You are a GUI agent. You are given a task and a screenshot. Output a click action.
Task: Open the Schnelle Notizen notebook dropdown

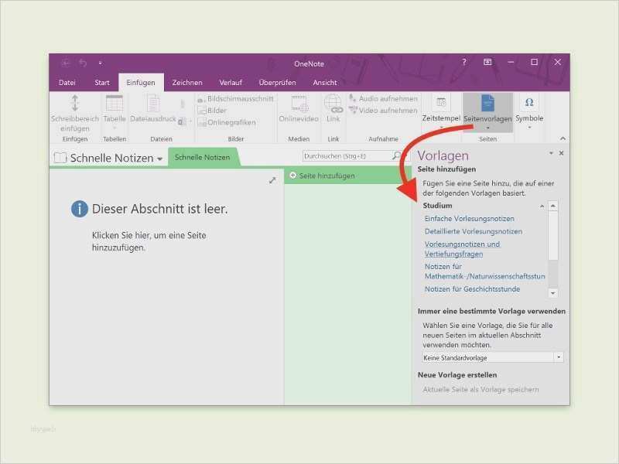click(x=161, y=158)
